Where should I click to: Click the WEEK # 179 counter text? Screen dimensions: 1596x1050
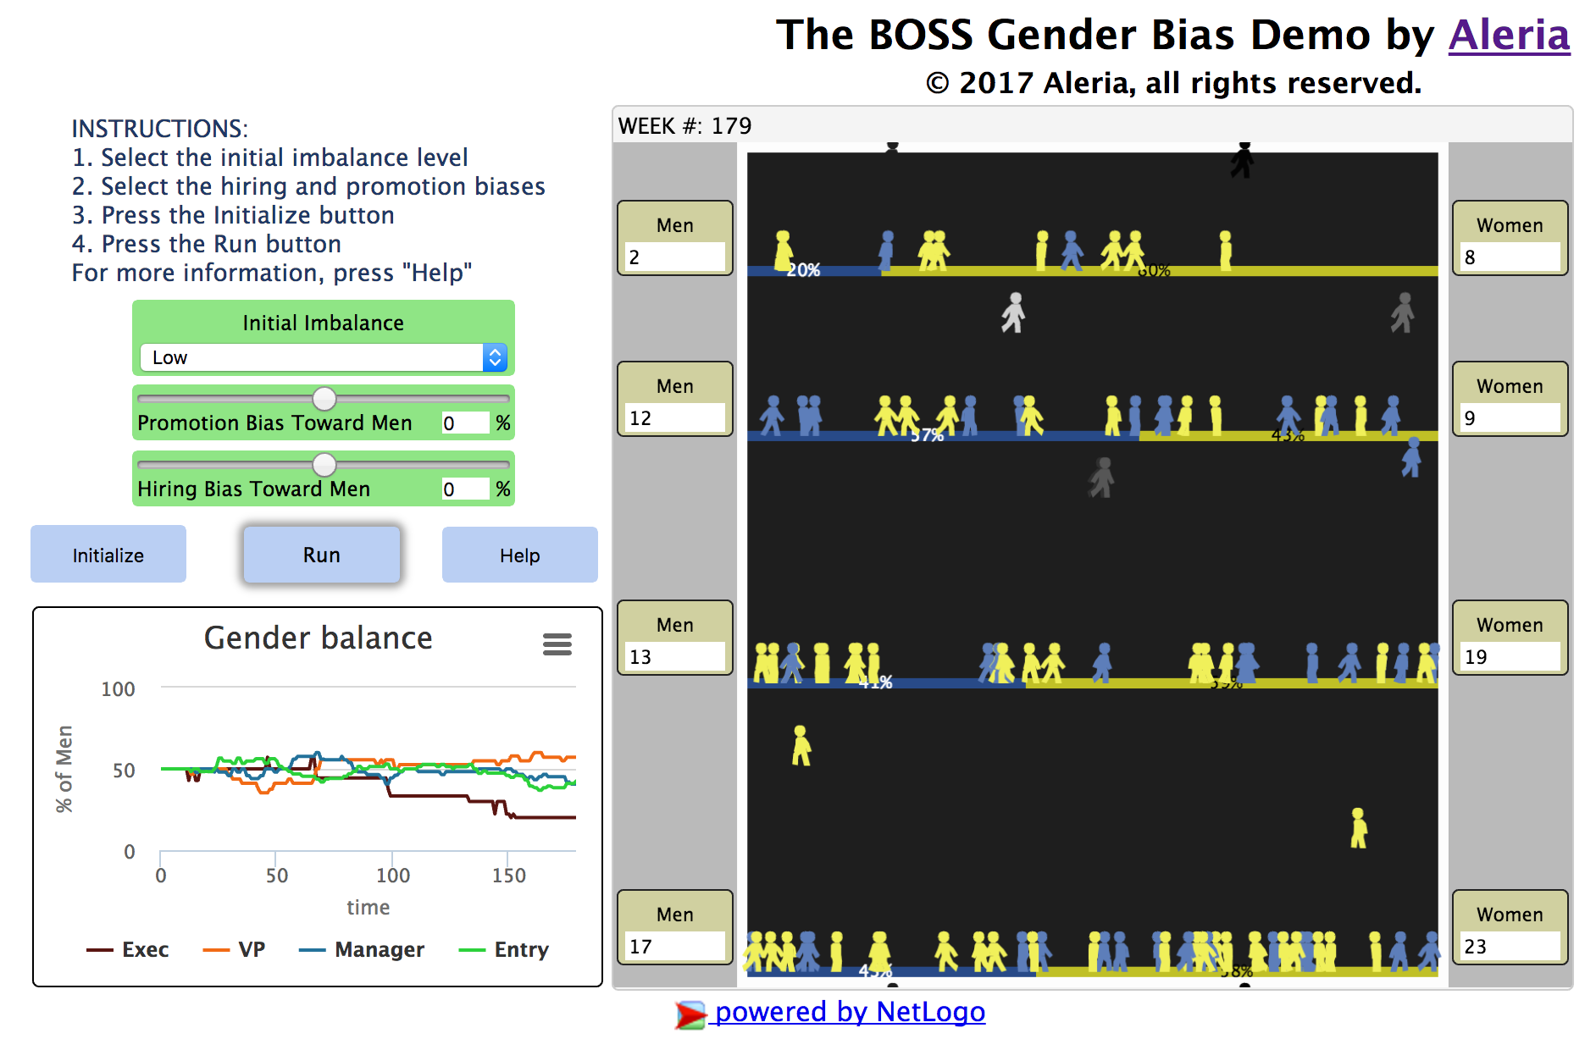(684, 126)
